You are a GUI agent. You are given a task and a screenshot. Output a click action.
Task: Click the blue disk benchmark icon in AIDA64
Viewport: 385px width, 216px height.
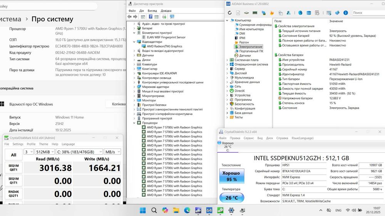[x=300, y=13]
